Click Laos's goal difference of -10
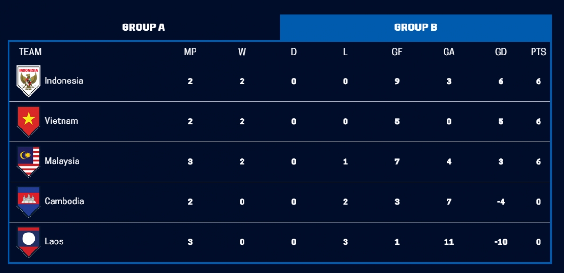564x273 pixels. point(501,242)
